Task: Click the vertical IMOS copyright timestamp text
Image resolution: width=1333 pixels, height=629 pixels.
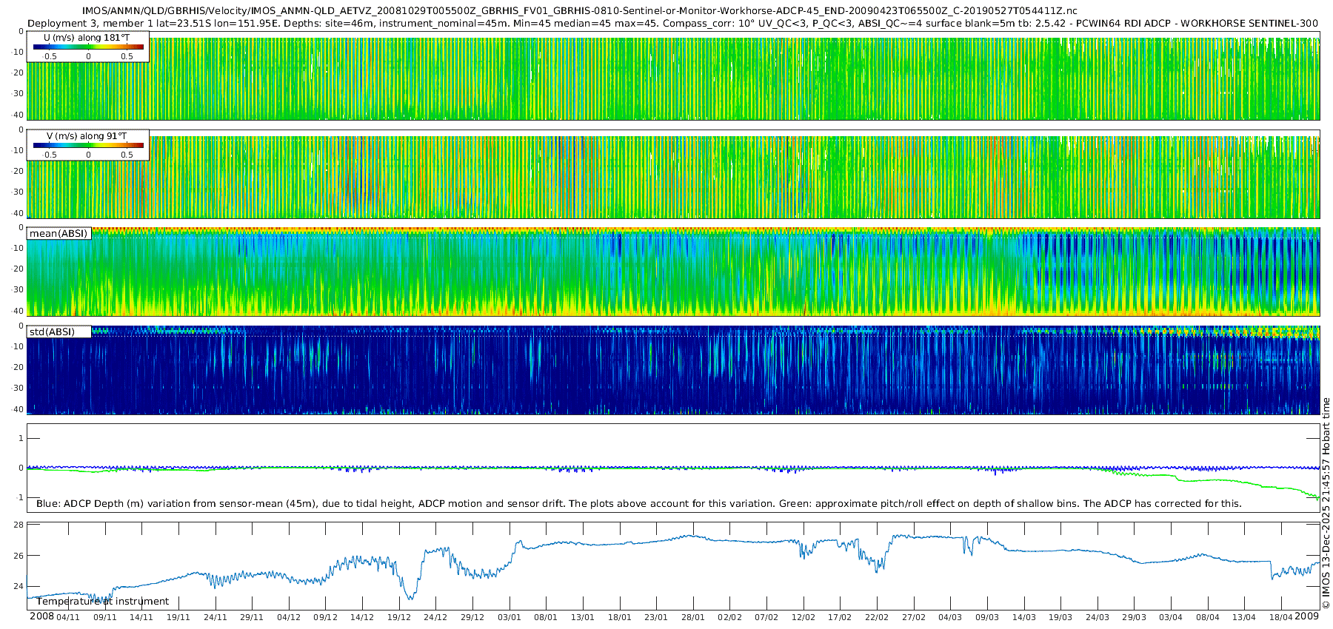Action: [x=1326, y=503]
